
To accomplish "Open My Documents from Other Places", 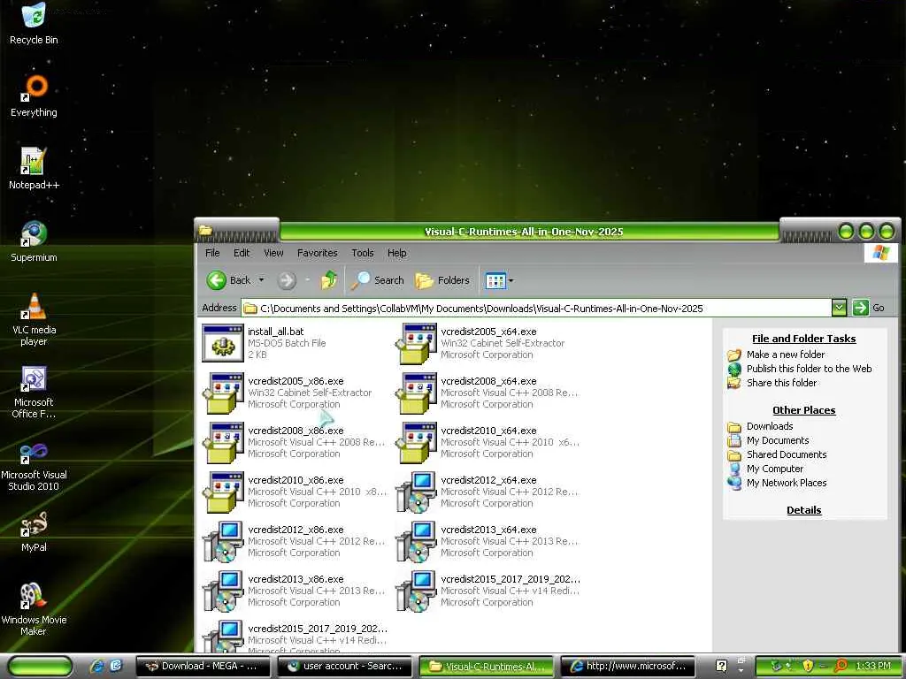I will pyautogui.click(x=778, y=440).
